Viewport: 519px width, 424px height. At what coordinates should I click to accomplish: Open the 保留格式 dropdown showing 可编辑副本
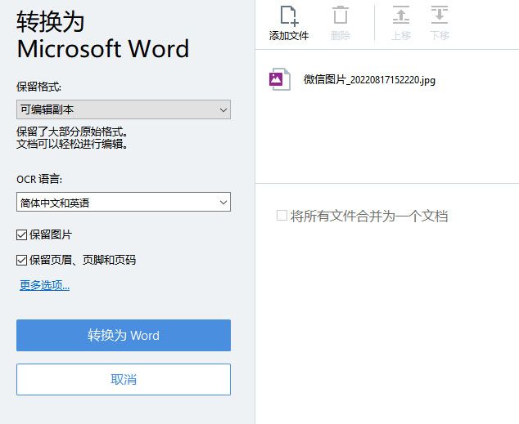[124, 109]
